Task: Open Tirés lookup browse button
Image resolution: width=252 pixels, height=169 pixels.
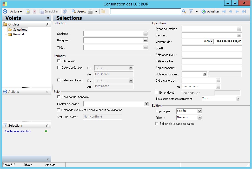Action: click(x=145, y=48)
